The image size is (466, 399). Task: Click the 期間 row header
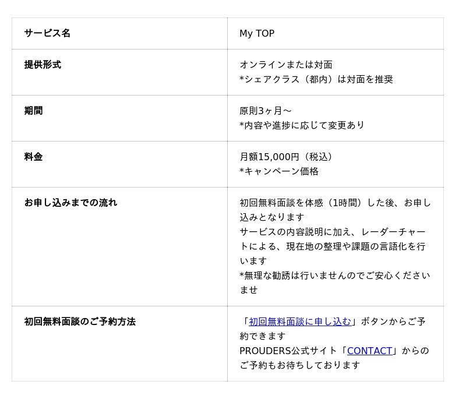[x=33, y=111]
